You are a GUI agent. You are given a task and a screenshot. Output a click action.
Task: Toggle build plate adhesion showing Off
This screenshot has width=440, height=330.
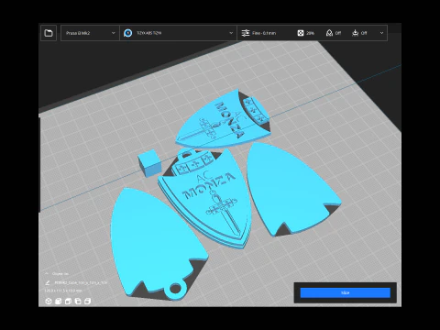point(359,33)
